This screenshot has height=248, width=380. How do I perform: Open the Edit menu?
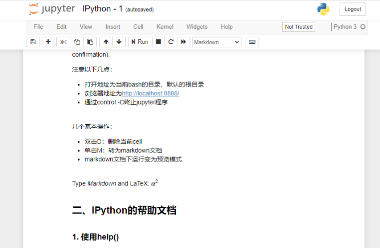(x=61, y=27)
